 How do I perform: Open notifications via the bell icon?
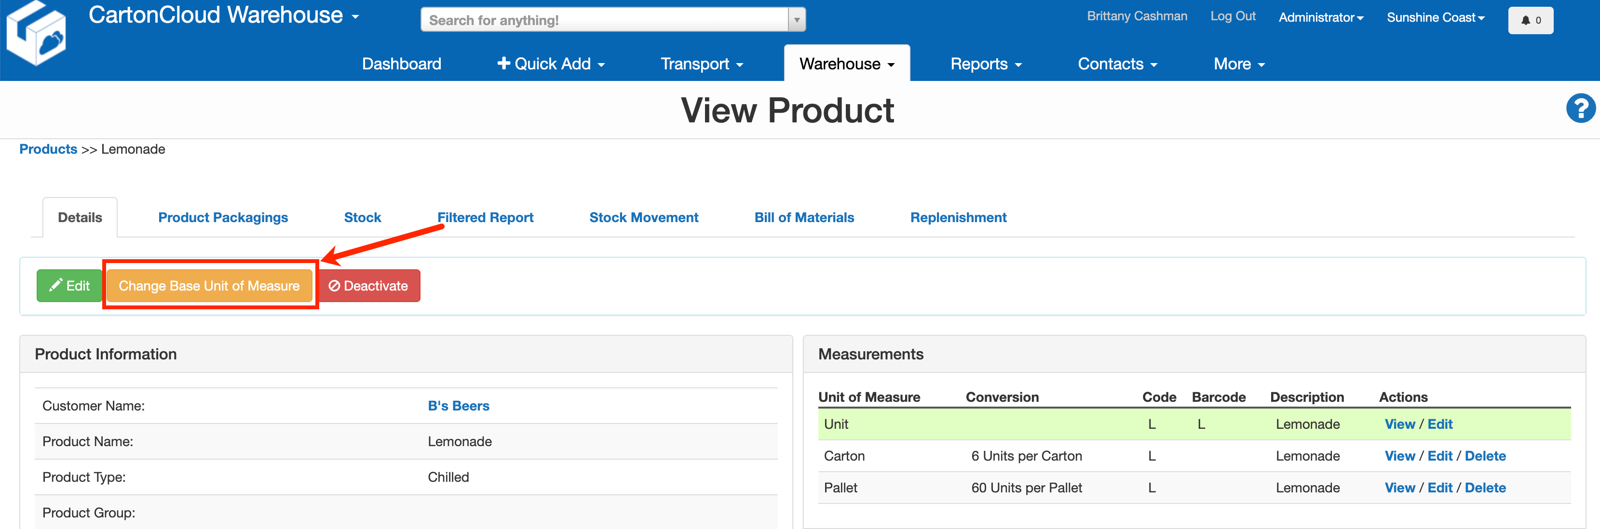[x=1525, y=19]
